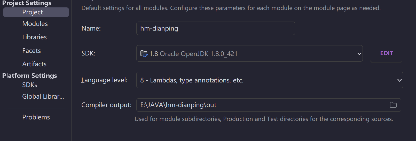Open the SDK combo box showing 1.8 Oracle OpenJDK
Viewport: 416px width, 141px height.
(249, 53)
